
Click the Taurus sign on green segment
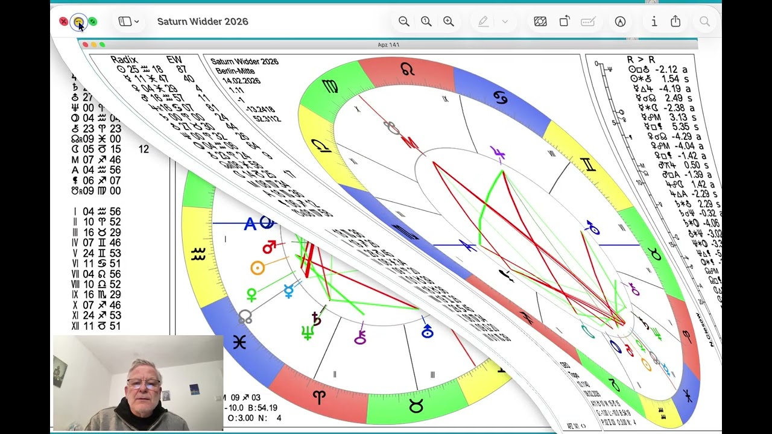coord(416,407)
